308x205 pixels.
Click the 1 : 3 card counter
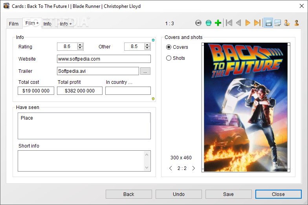(170, 24)
